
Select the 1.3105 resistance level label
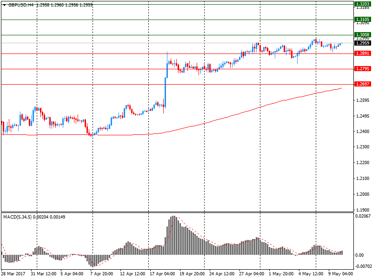363,19
